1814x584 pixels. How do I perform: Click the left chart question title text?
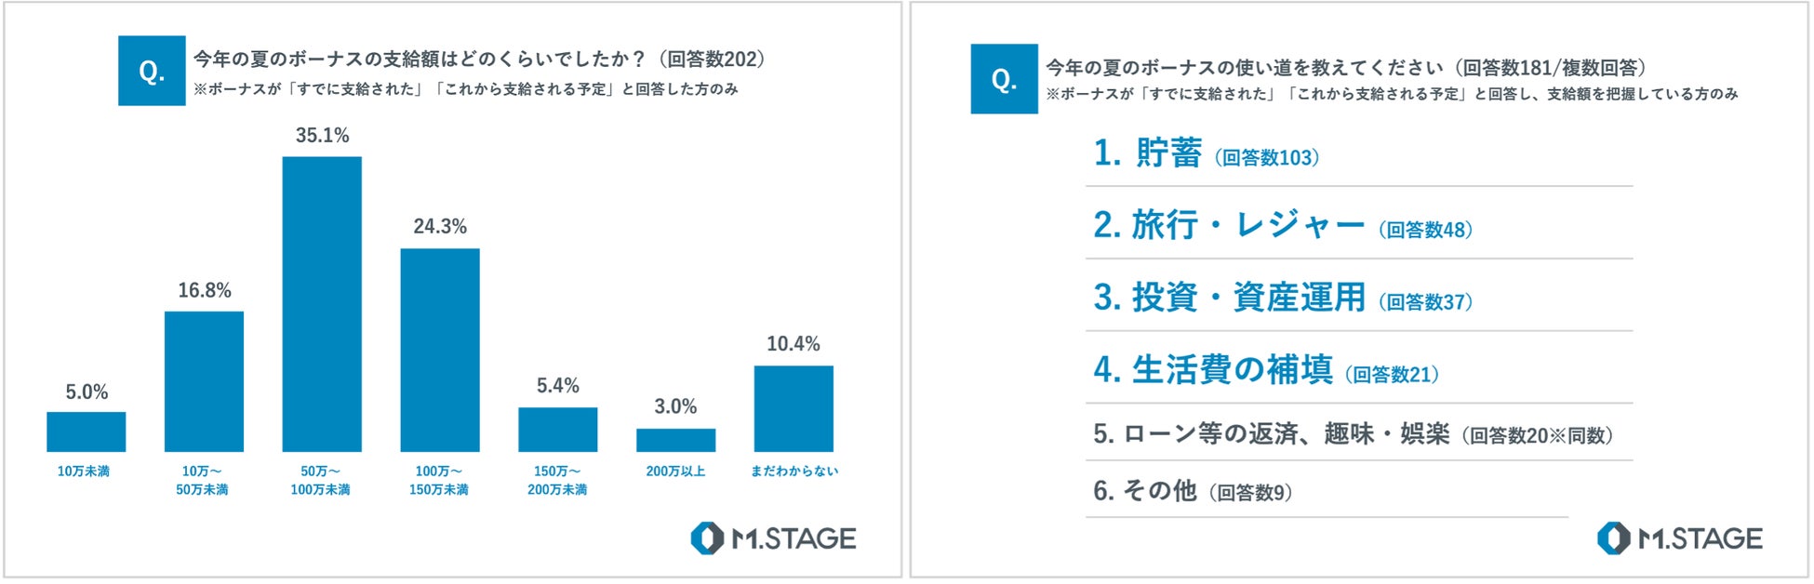pyautogui.click(x=480, y=60)
